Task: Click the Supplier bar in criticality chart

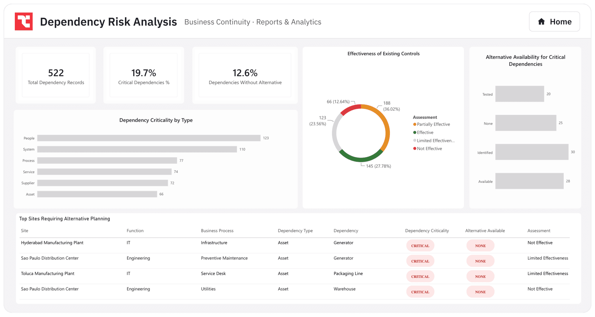Action: tap(103, 183)
